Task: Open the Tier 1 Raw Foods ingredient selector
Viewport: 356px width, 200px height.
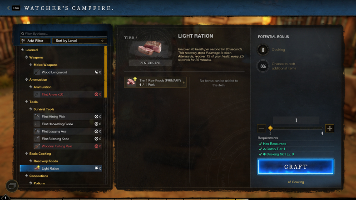Action: [x=155, y=82]
